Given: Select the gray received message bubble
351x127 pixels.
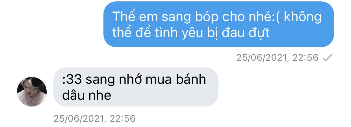Looking at the screenshot, I should (136, 87).
